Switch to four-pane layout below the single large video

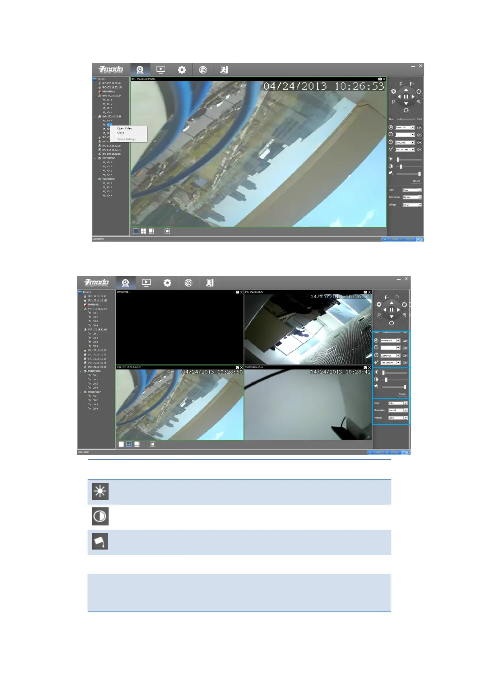coord(144,231)
